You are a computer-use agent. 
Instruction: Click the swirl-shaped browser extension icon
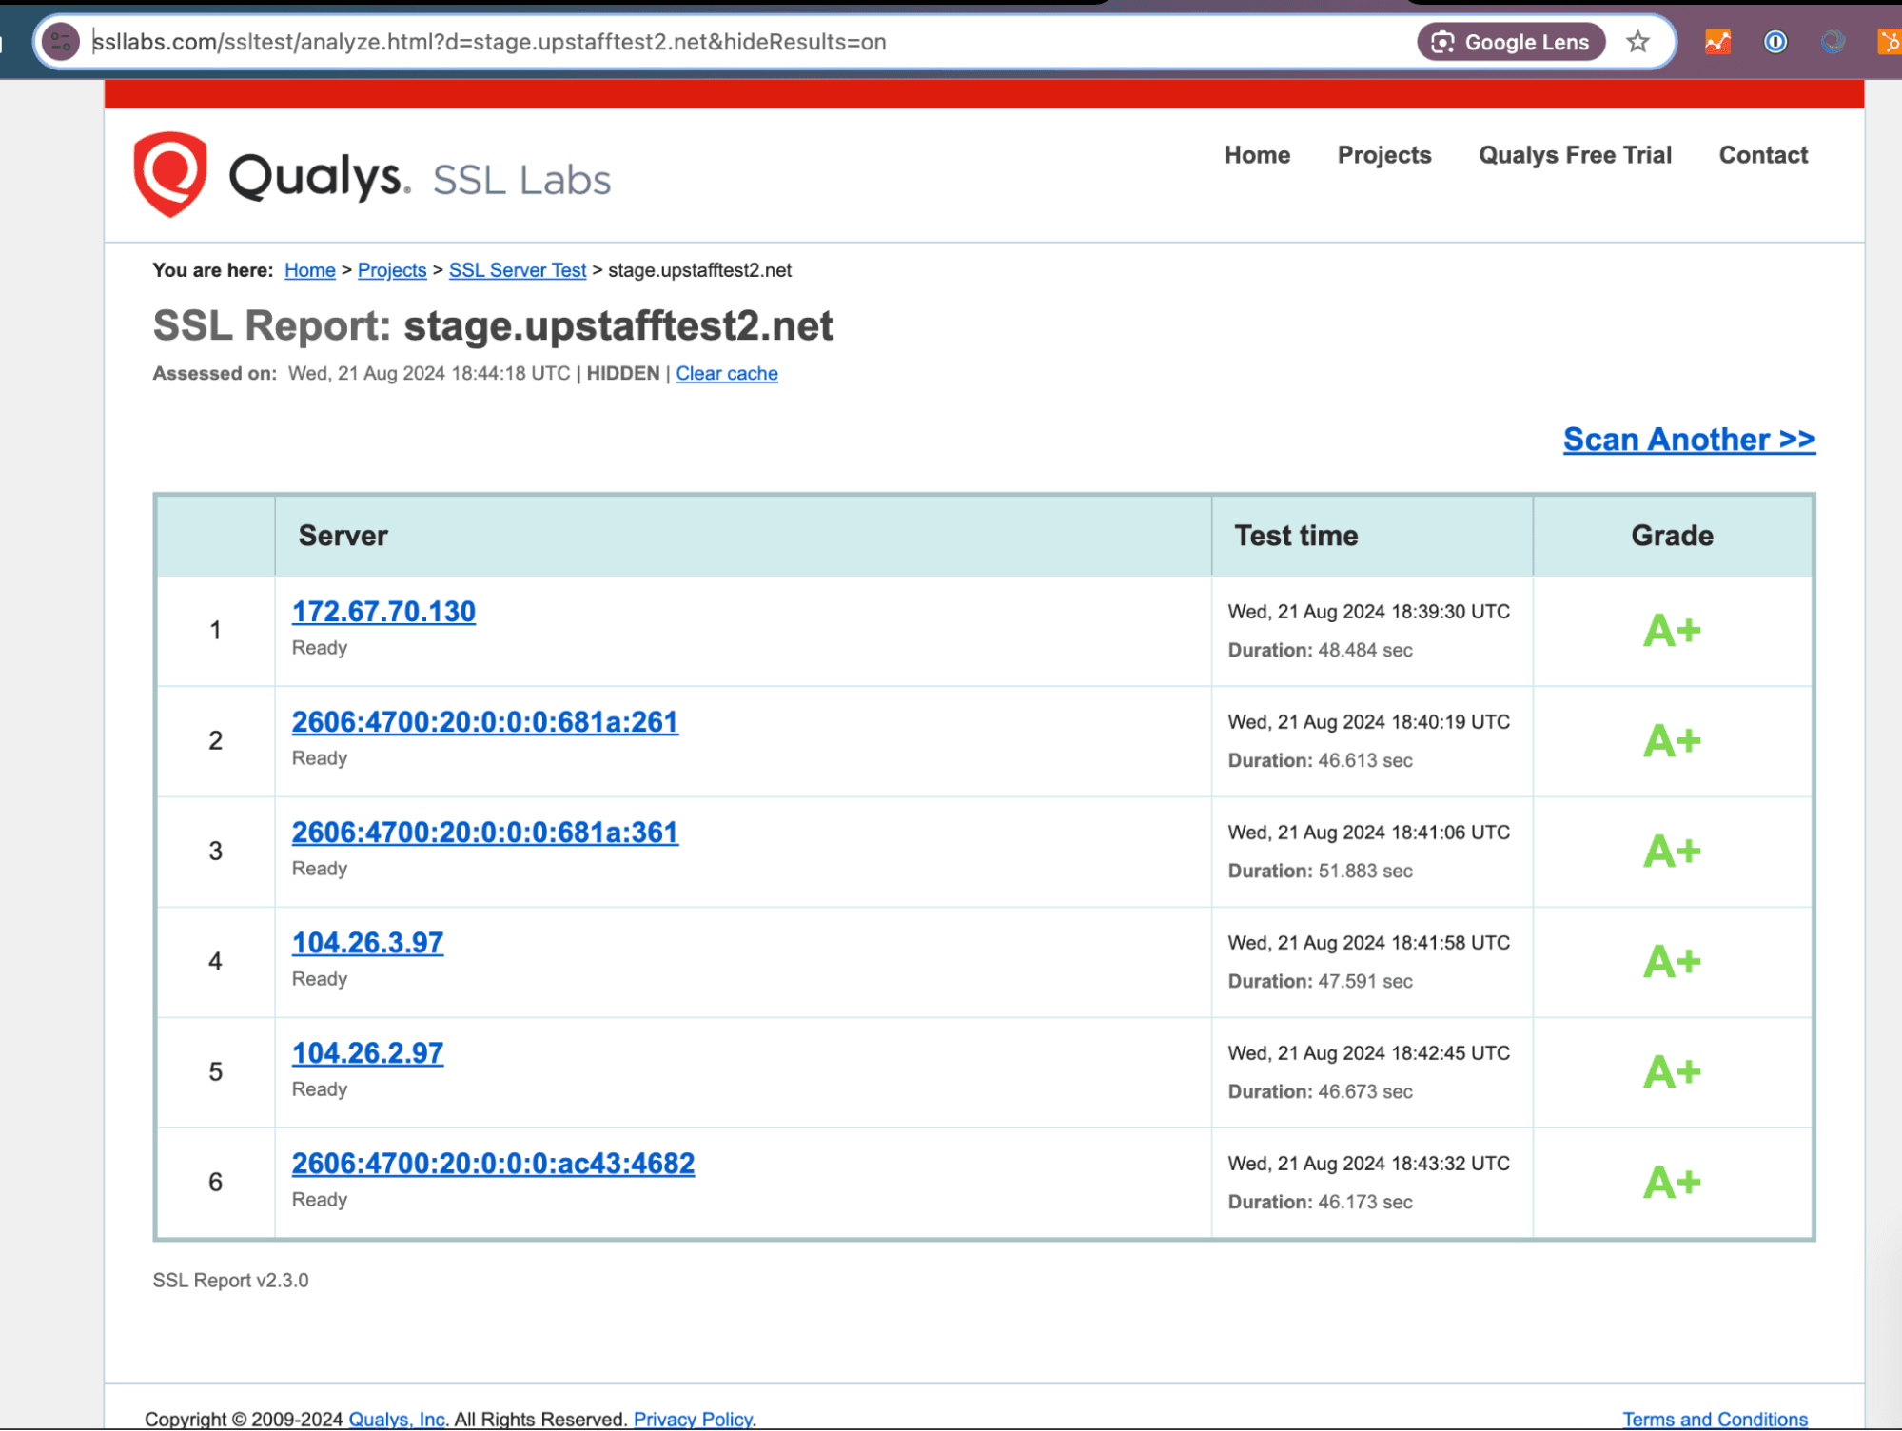click(x=1832, y=42)
